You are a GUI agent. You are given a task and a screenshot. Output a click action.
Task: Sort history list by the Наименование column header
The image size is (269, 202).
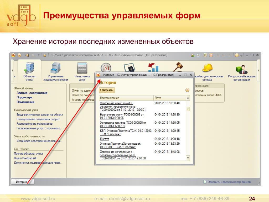pyautogui.click(x=126, y=98)
